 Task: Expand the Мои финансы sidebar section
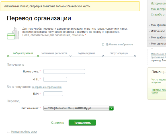coord(157,25)
